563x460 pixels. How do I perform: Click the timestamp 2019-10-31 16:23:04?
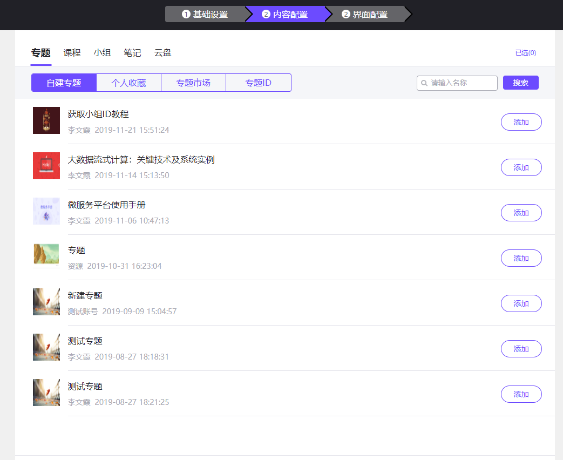[x=124, y=266]
